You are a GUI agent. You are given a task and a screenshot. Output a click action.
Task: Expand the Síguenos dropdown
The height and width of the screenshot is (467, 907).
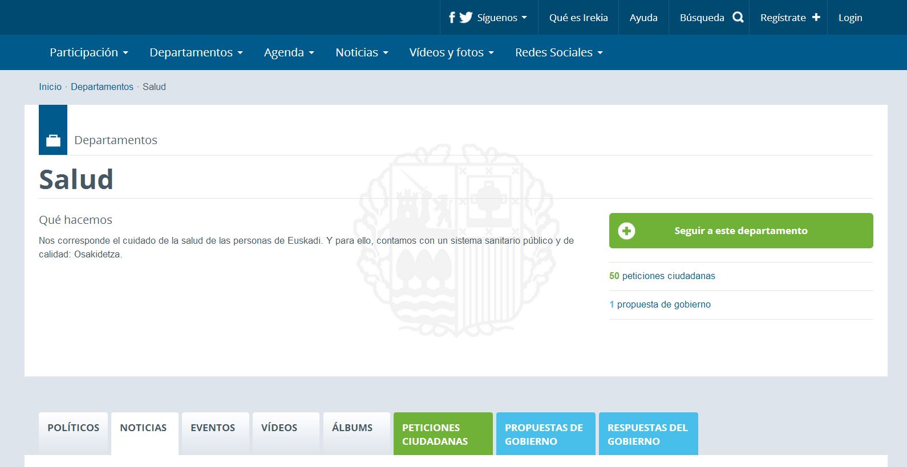tap(501, 18)
